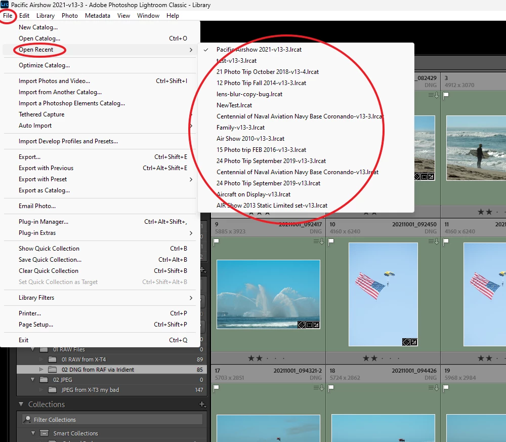Viewport: 506px width, 442px height.
Task: Collapse Smart Collections set
Action: tap(33, 433)
